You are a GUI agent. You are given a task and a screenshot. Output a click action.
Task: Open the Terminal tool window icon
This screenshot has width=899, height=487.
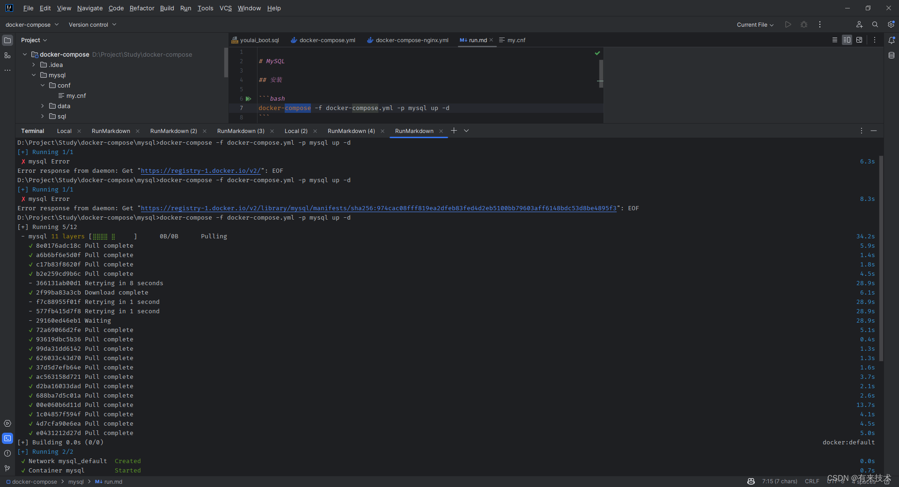pyautogui.click(x=7, y=438)
